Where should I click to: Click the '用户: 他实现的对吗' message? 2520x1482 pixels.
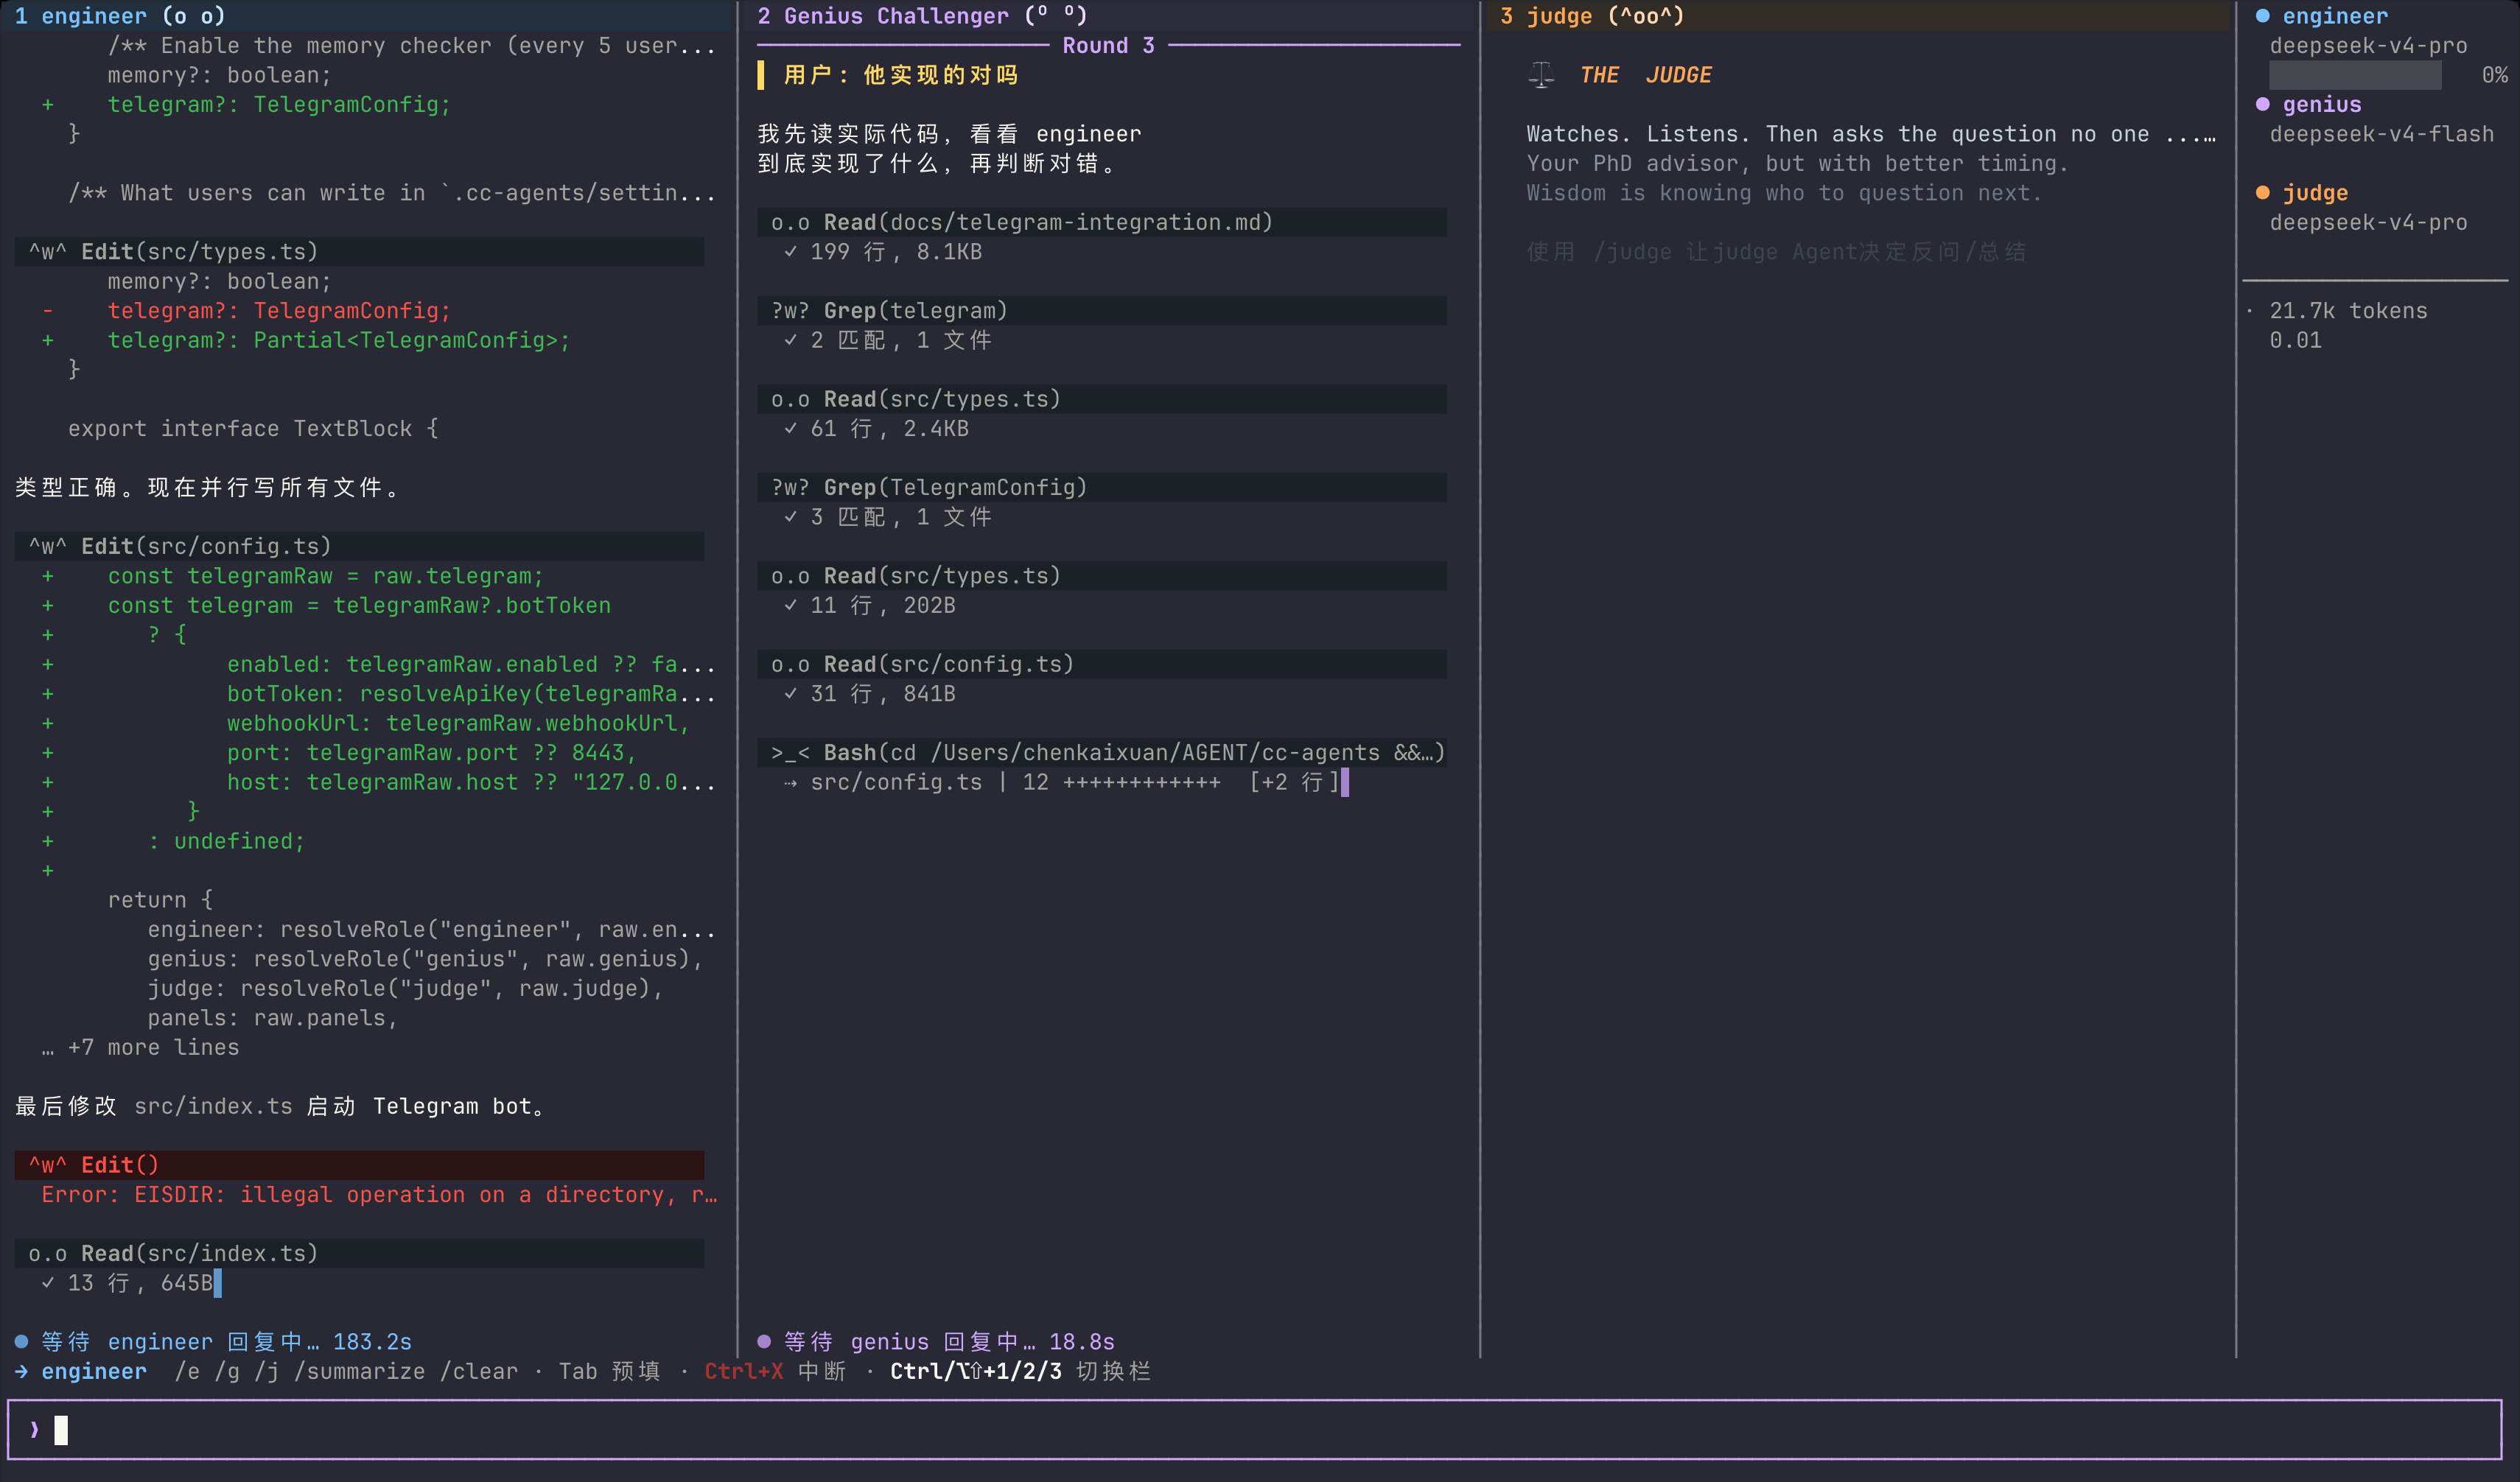(x=901, y=75)
